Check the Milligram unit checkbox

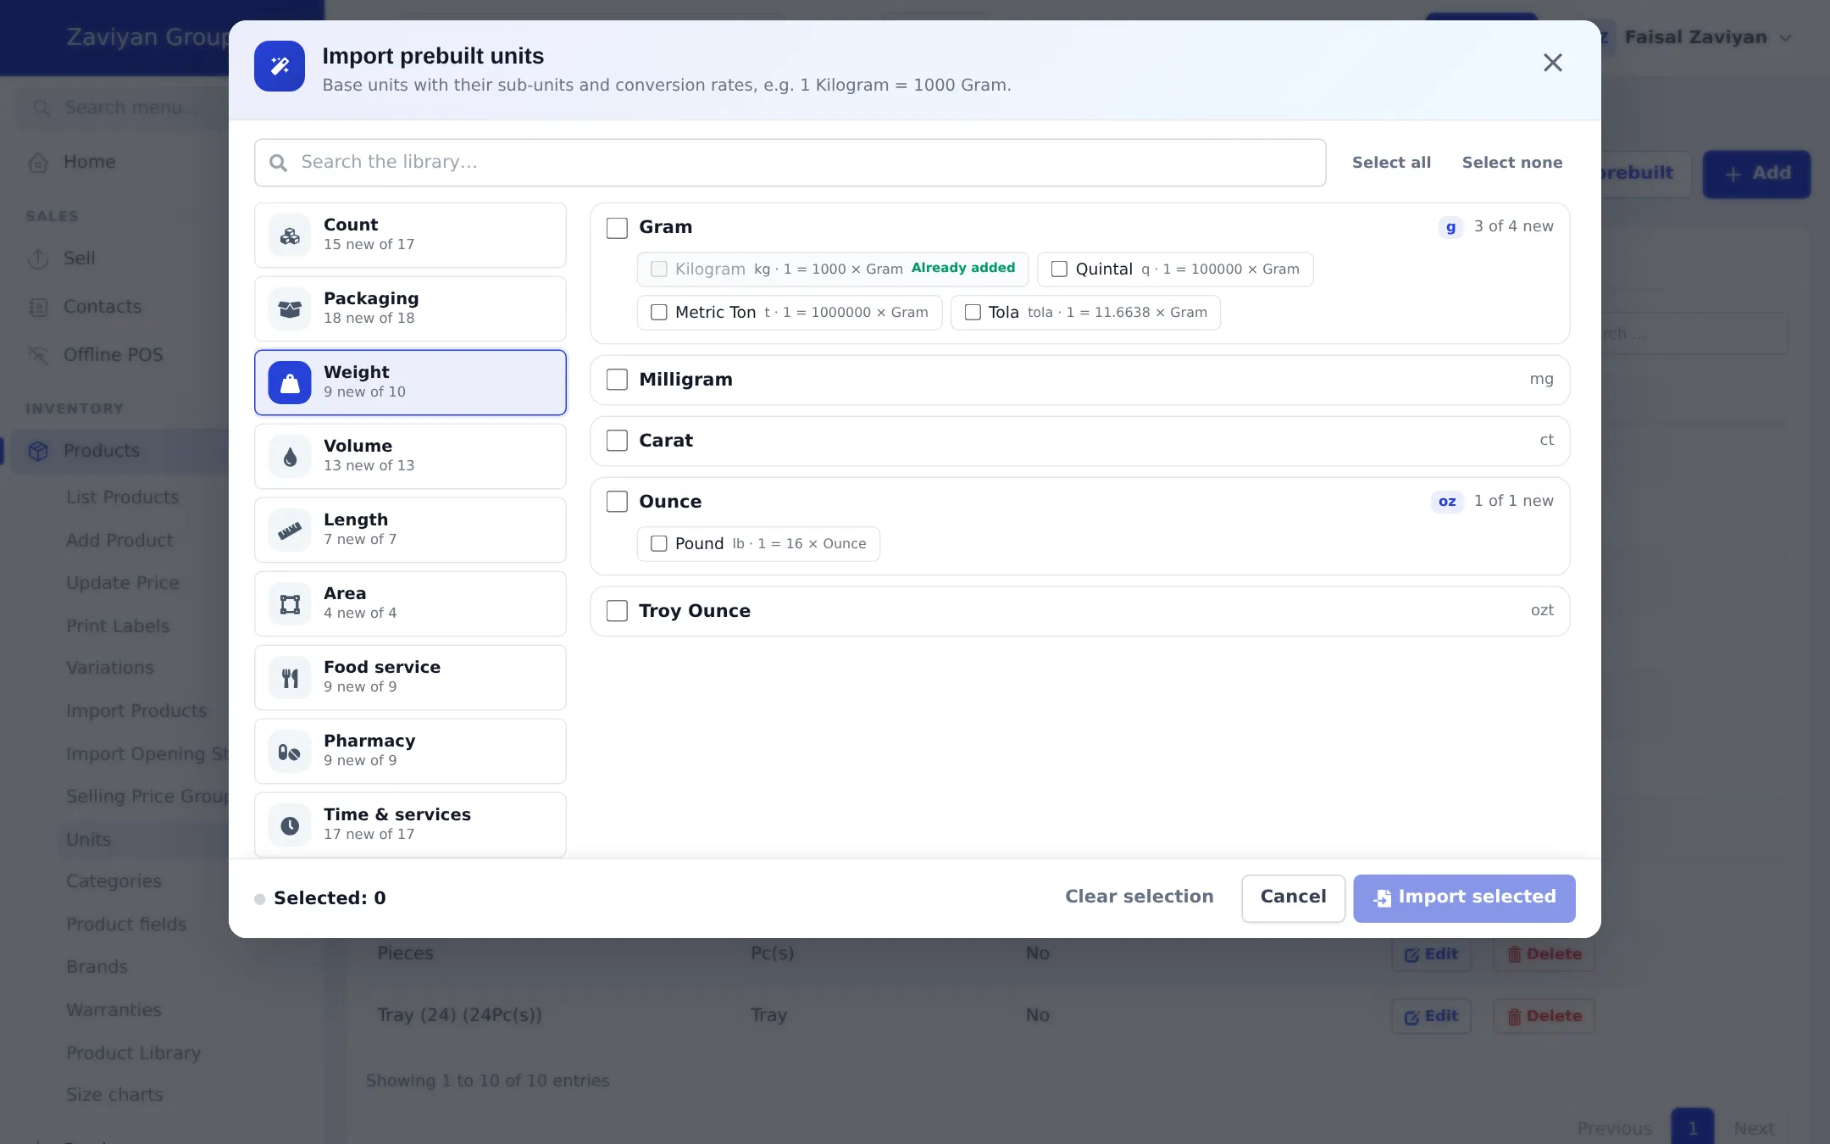click(617, 380)
